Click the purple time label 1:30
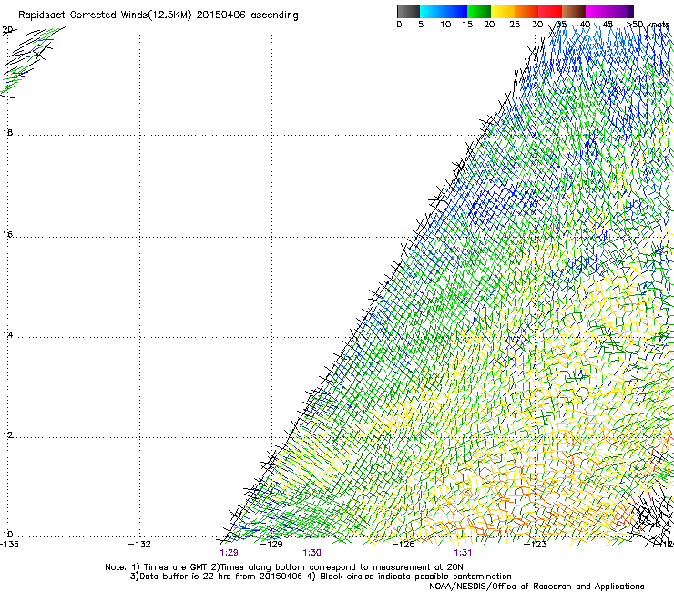This screenshot has height=592, width=674. click(x=311, y=553)
